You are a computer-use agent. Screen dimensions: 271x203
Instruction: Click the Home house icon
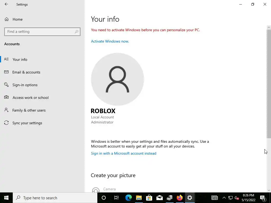coord(7,19)
